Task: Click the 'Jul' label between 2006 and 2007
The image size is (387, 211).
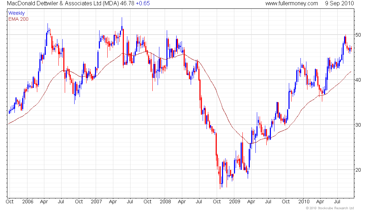Action: [61, 202]
